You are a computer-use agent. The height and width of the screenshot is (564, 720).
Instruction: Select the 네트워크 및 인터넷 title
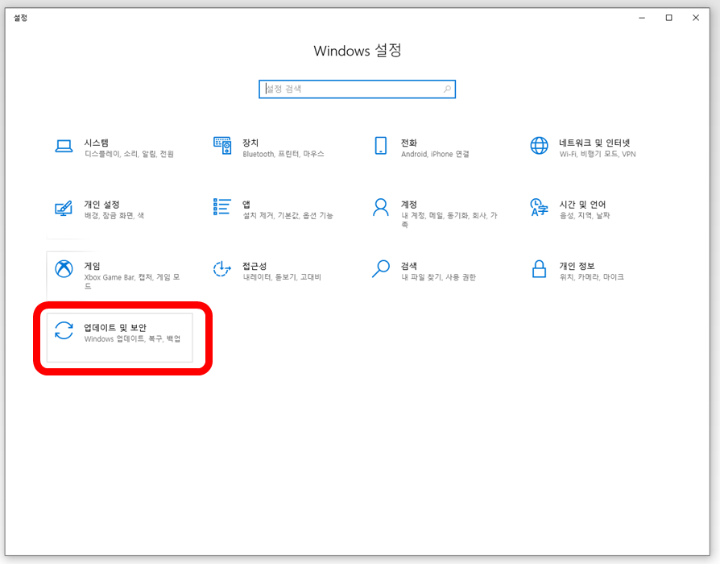pyautogui.click(x=594, y=143)
